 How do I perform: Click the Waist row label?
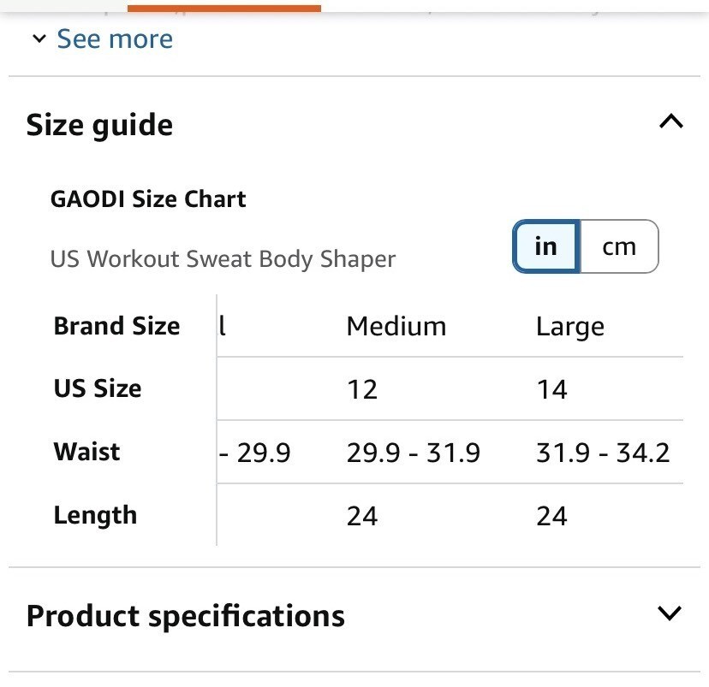pos(87,452)
